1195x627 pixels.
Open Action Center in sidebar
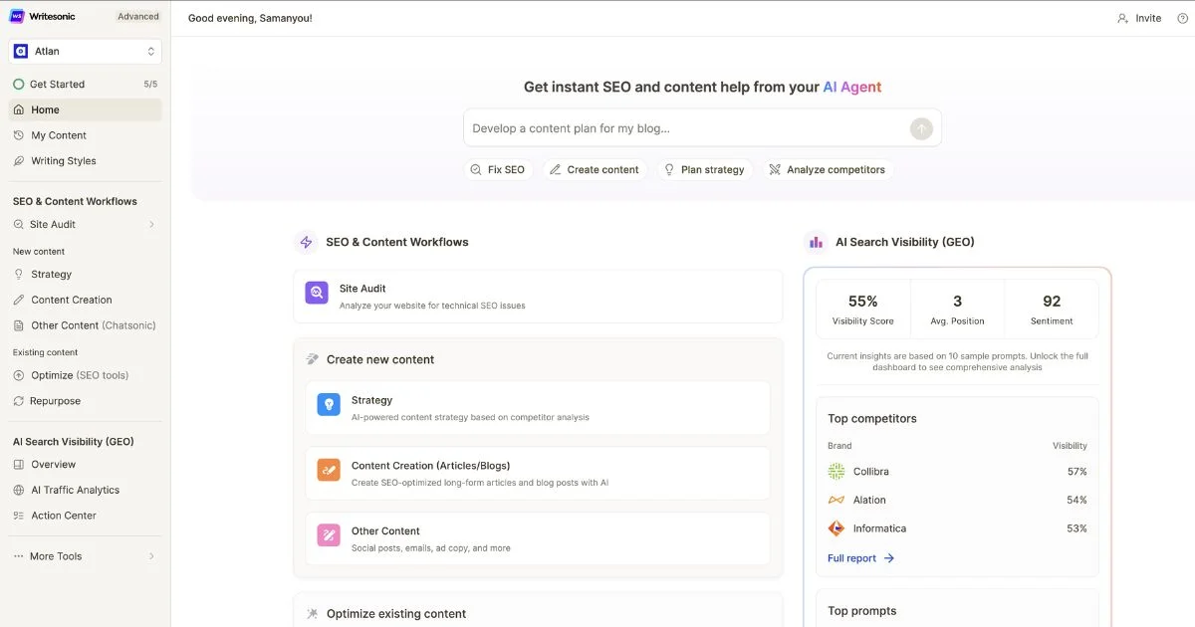tap(86, 516)
